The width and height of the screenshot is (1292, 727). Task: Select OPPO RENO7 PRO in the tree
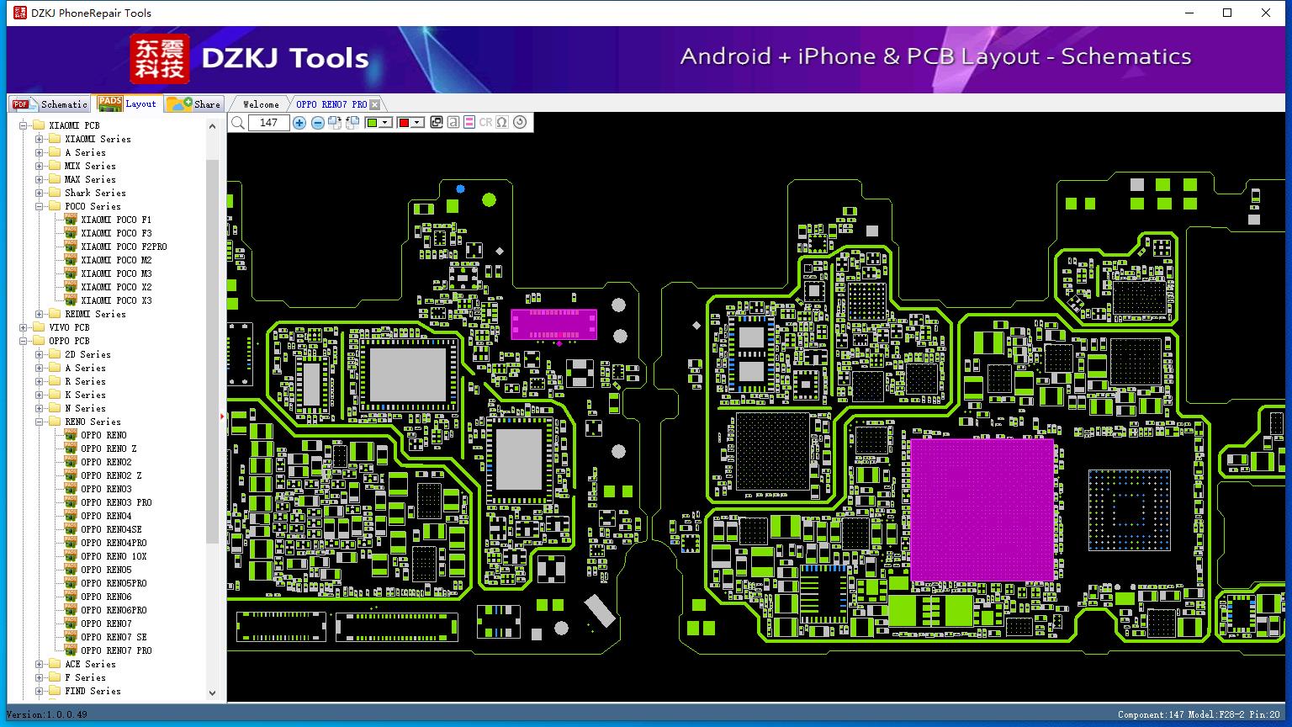tap(116, 650)
